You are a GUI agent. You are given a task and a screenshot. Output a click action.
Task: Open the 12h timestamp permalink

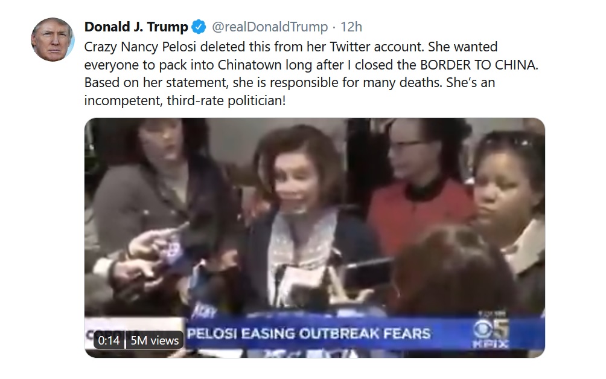coord(351,27)
